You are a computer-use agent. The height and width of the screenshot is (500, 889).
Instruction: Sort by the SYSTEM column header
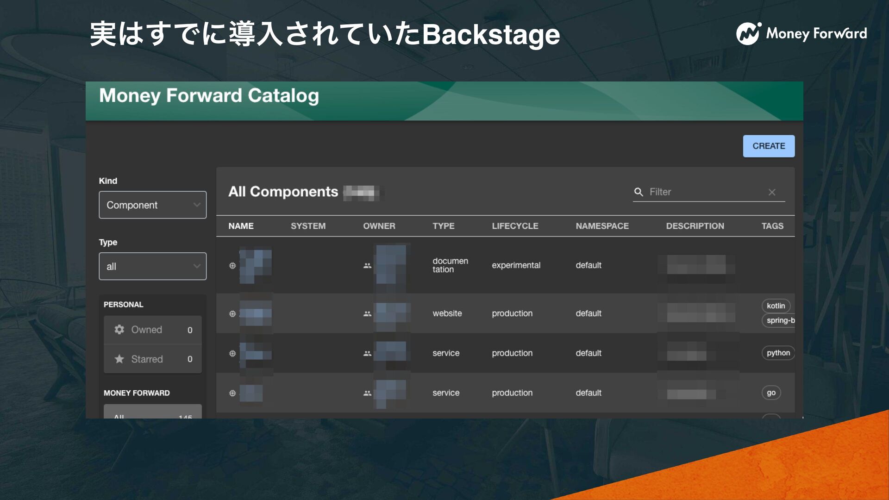click(x=308, y=226)
